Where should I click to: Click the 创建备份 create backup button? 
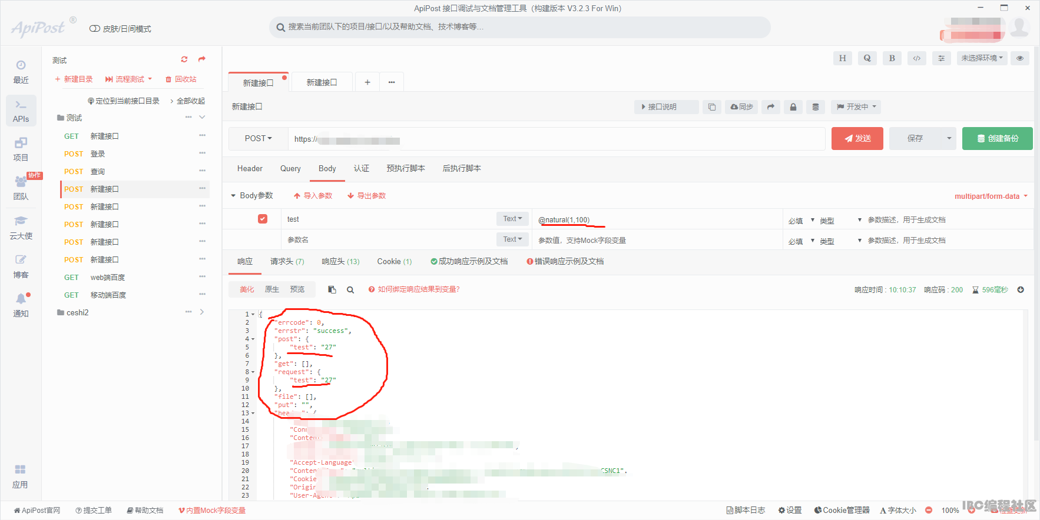(998, 139)
